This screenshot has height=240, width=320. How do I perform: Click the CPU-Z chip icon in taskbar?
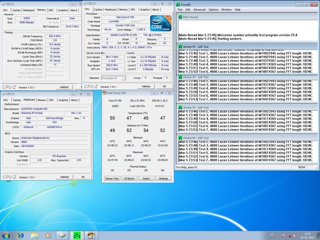pyautogui.click(x=62, y=235)
